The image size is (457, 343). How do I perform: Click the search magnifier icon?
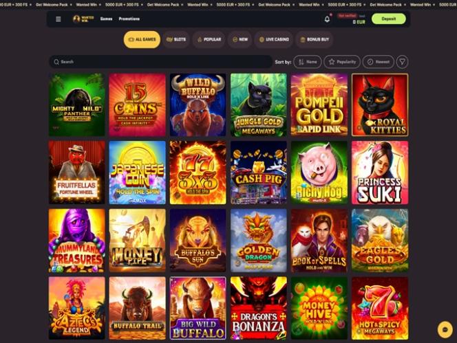(x=56, y=62)
